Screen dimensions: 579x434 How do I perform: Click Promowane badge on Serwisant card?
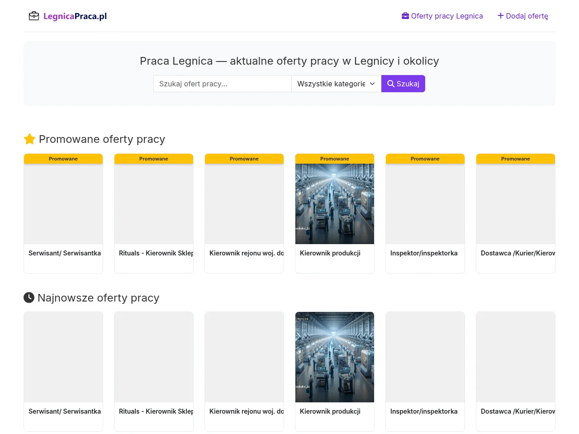(63, 159)
